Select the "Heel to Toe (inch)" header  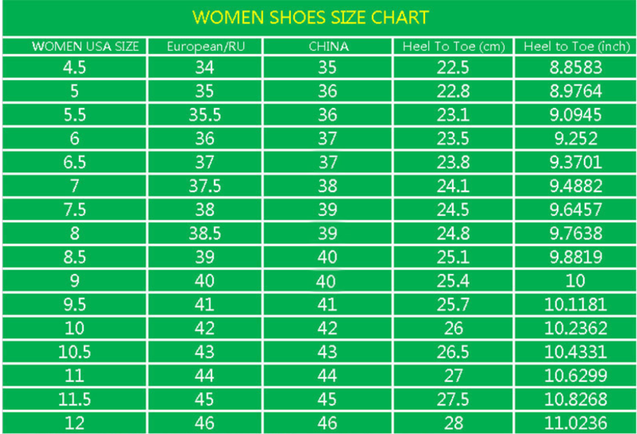point(576,46)
